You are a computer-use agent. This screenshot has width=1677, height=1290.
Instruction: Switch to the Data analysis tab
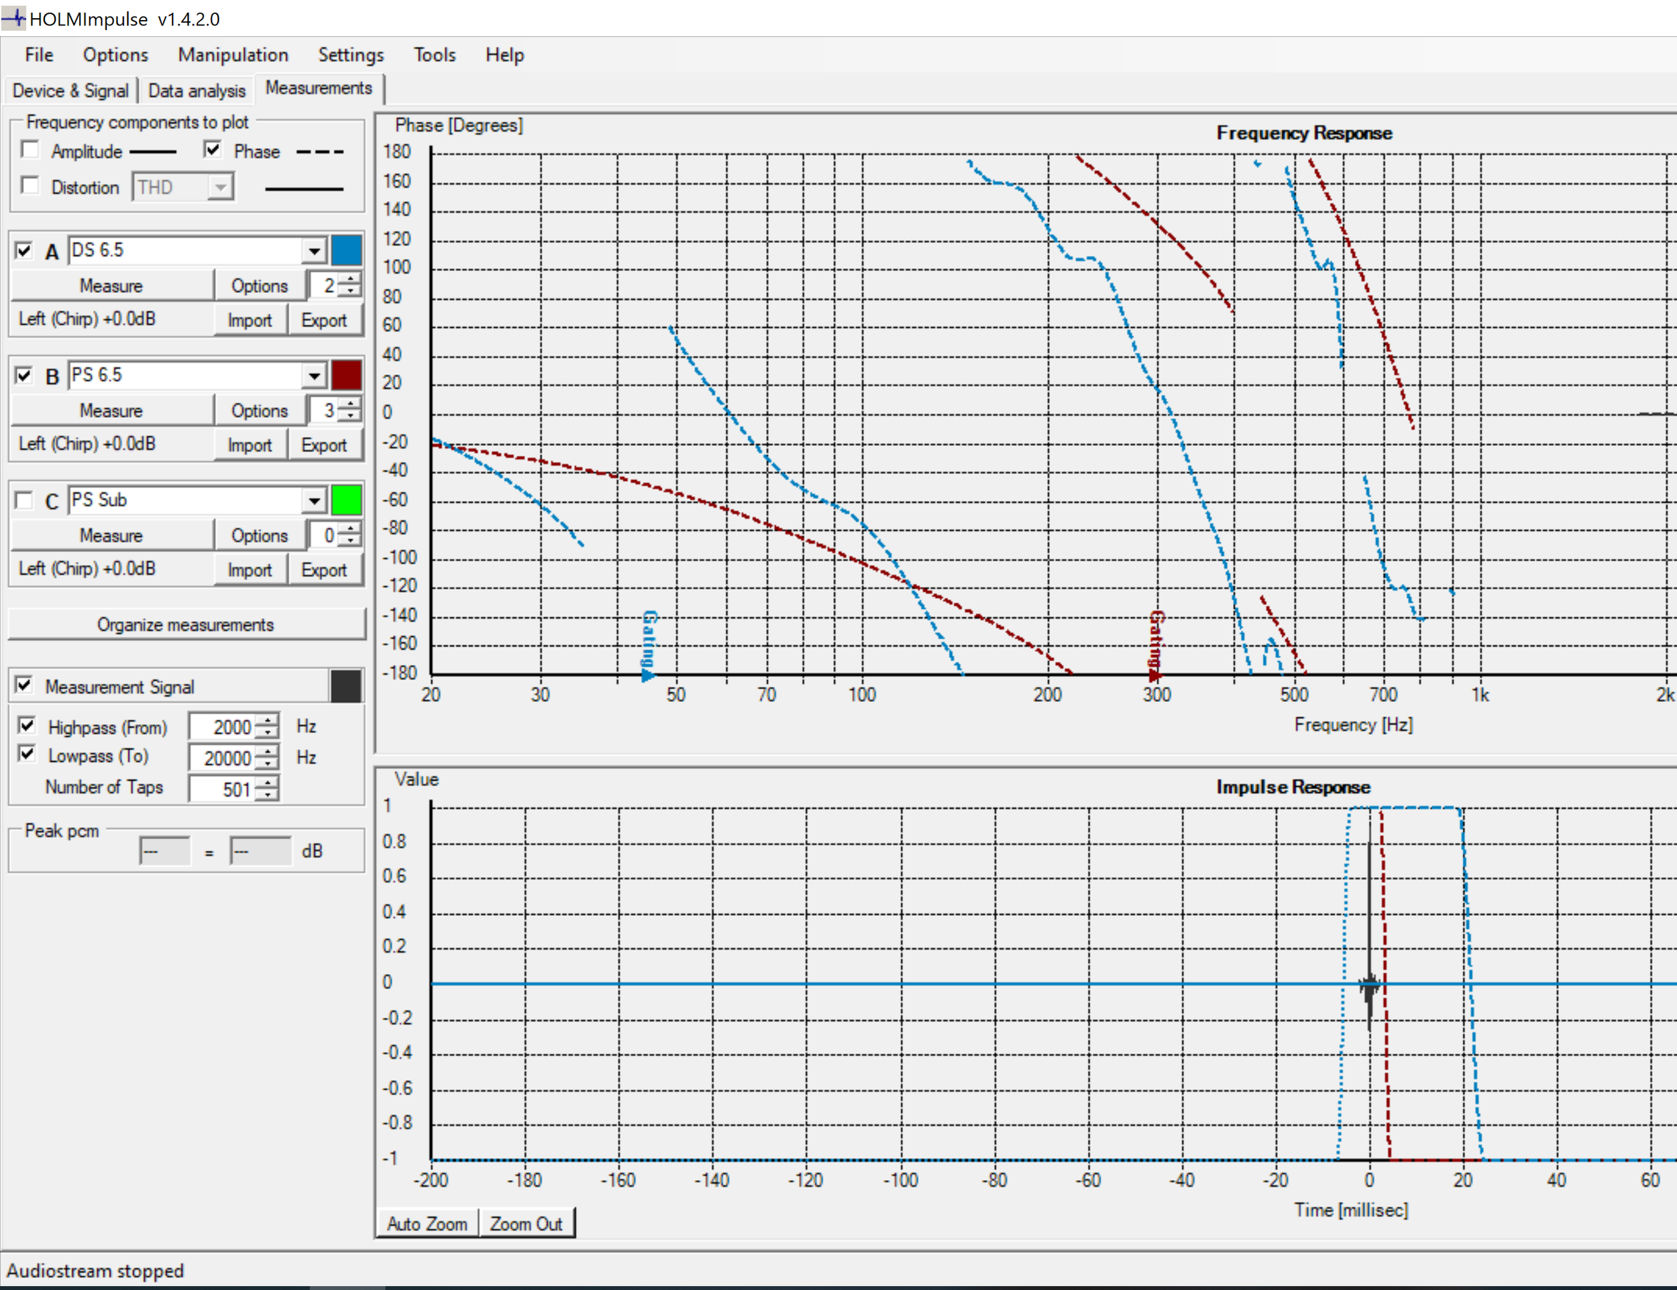click(197, 91)
